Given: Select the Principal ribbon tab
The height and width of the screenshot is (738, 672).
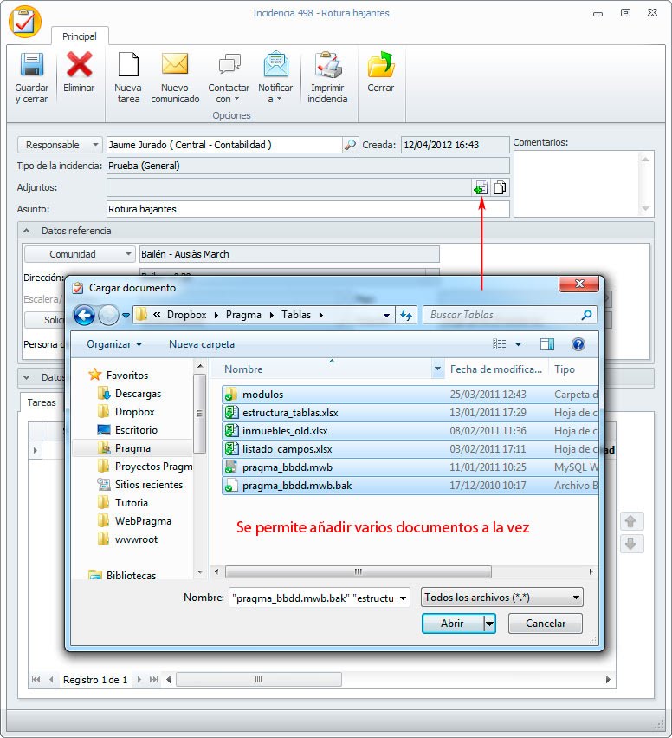Looking at the screenshot, I should 80,36.
